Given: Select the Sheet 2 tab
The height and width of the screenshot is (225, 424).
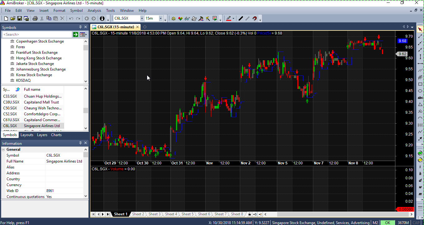Looking at the screenshot, I should 138,214.
